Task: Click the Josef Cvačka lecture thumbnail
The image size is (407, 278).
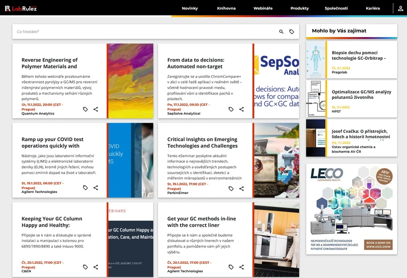Action: [316, 138]
